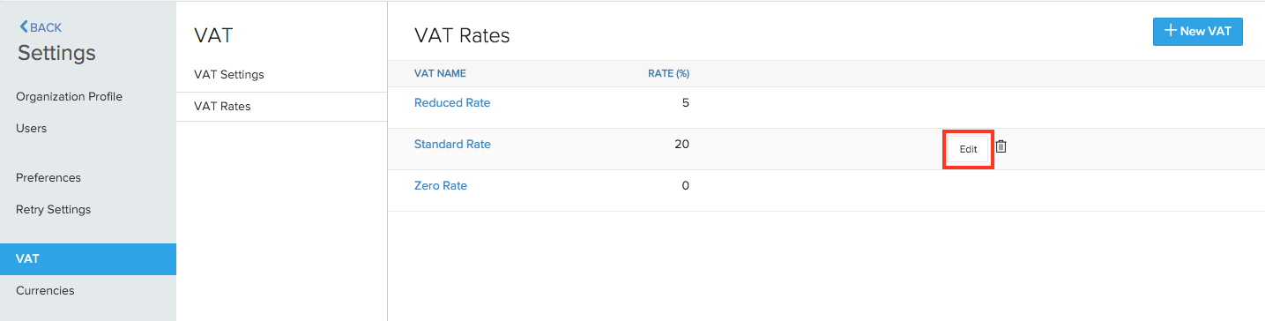Select Preferences in sidebar

pos(48,178)
